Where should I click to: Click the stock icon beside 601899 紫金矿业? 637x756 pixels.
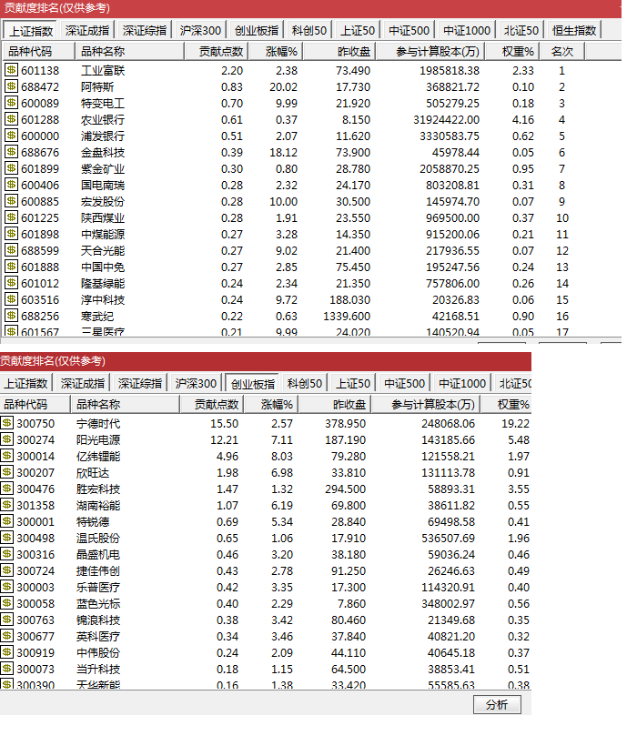[x=11, y=168]
